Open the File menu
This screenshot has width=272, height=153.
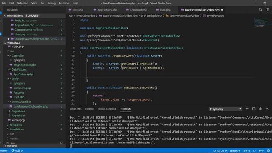(x=4, y=3)
